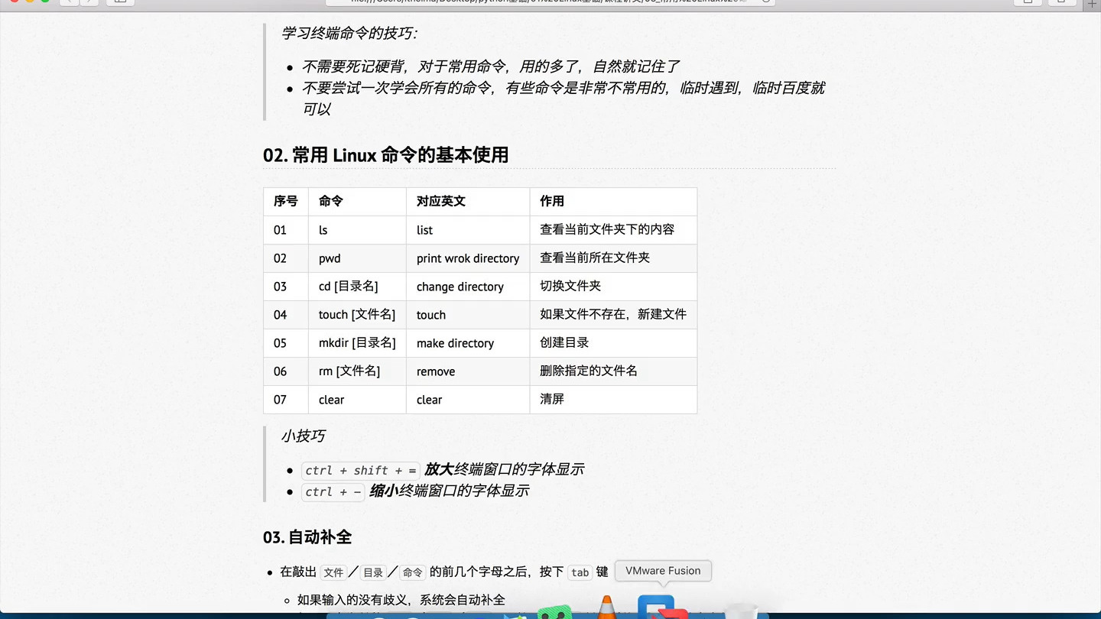This screenshot has width=1101, height=619.
Task: Click the ctrl + shift + = code snippet
Action: pos(359,470)
